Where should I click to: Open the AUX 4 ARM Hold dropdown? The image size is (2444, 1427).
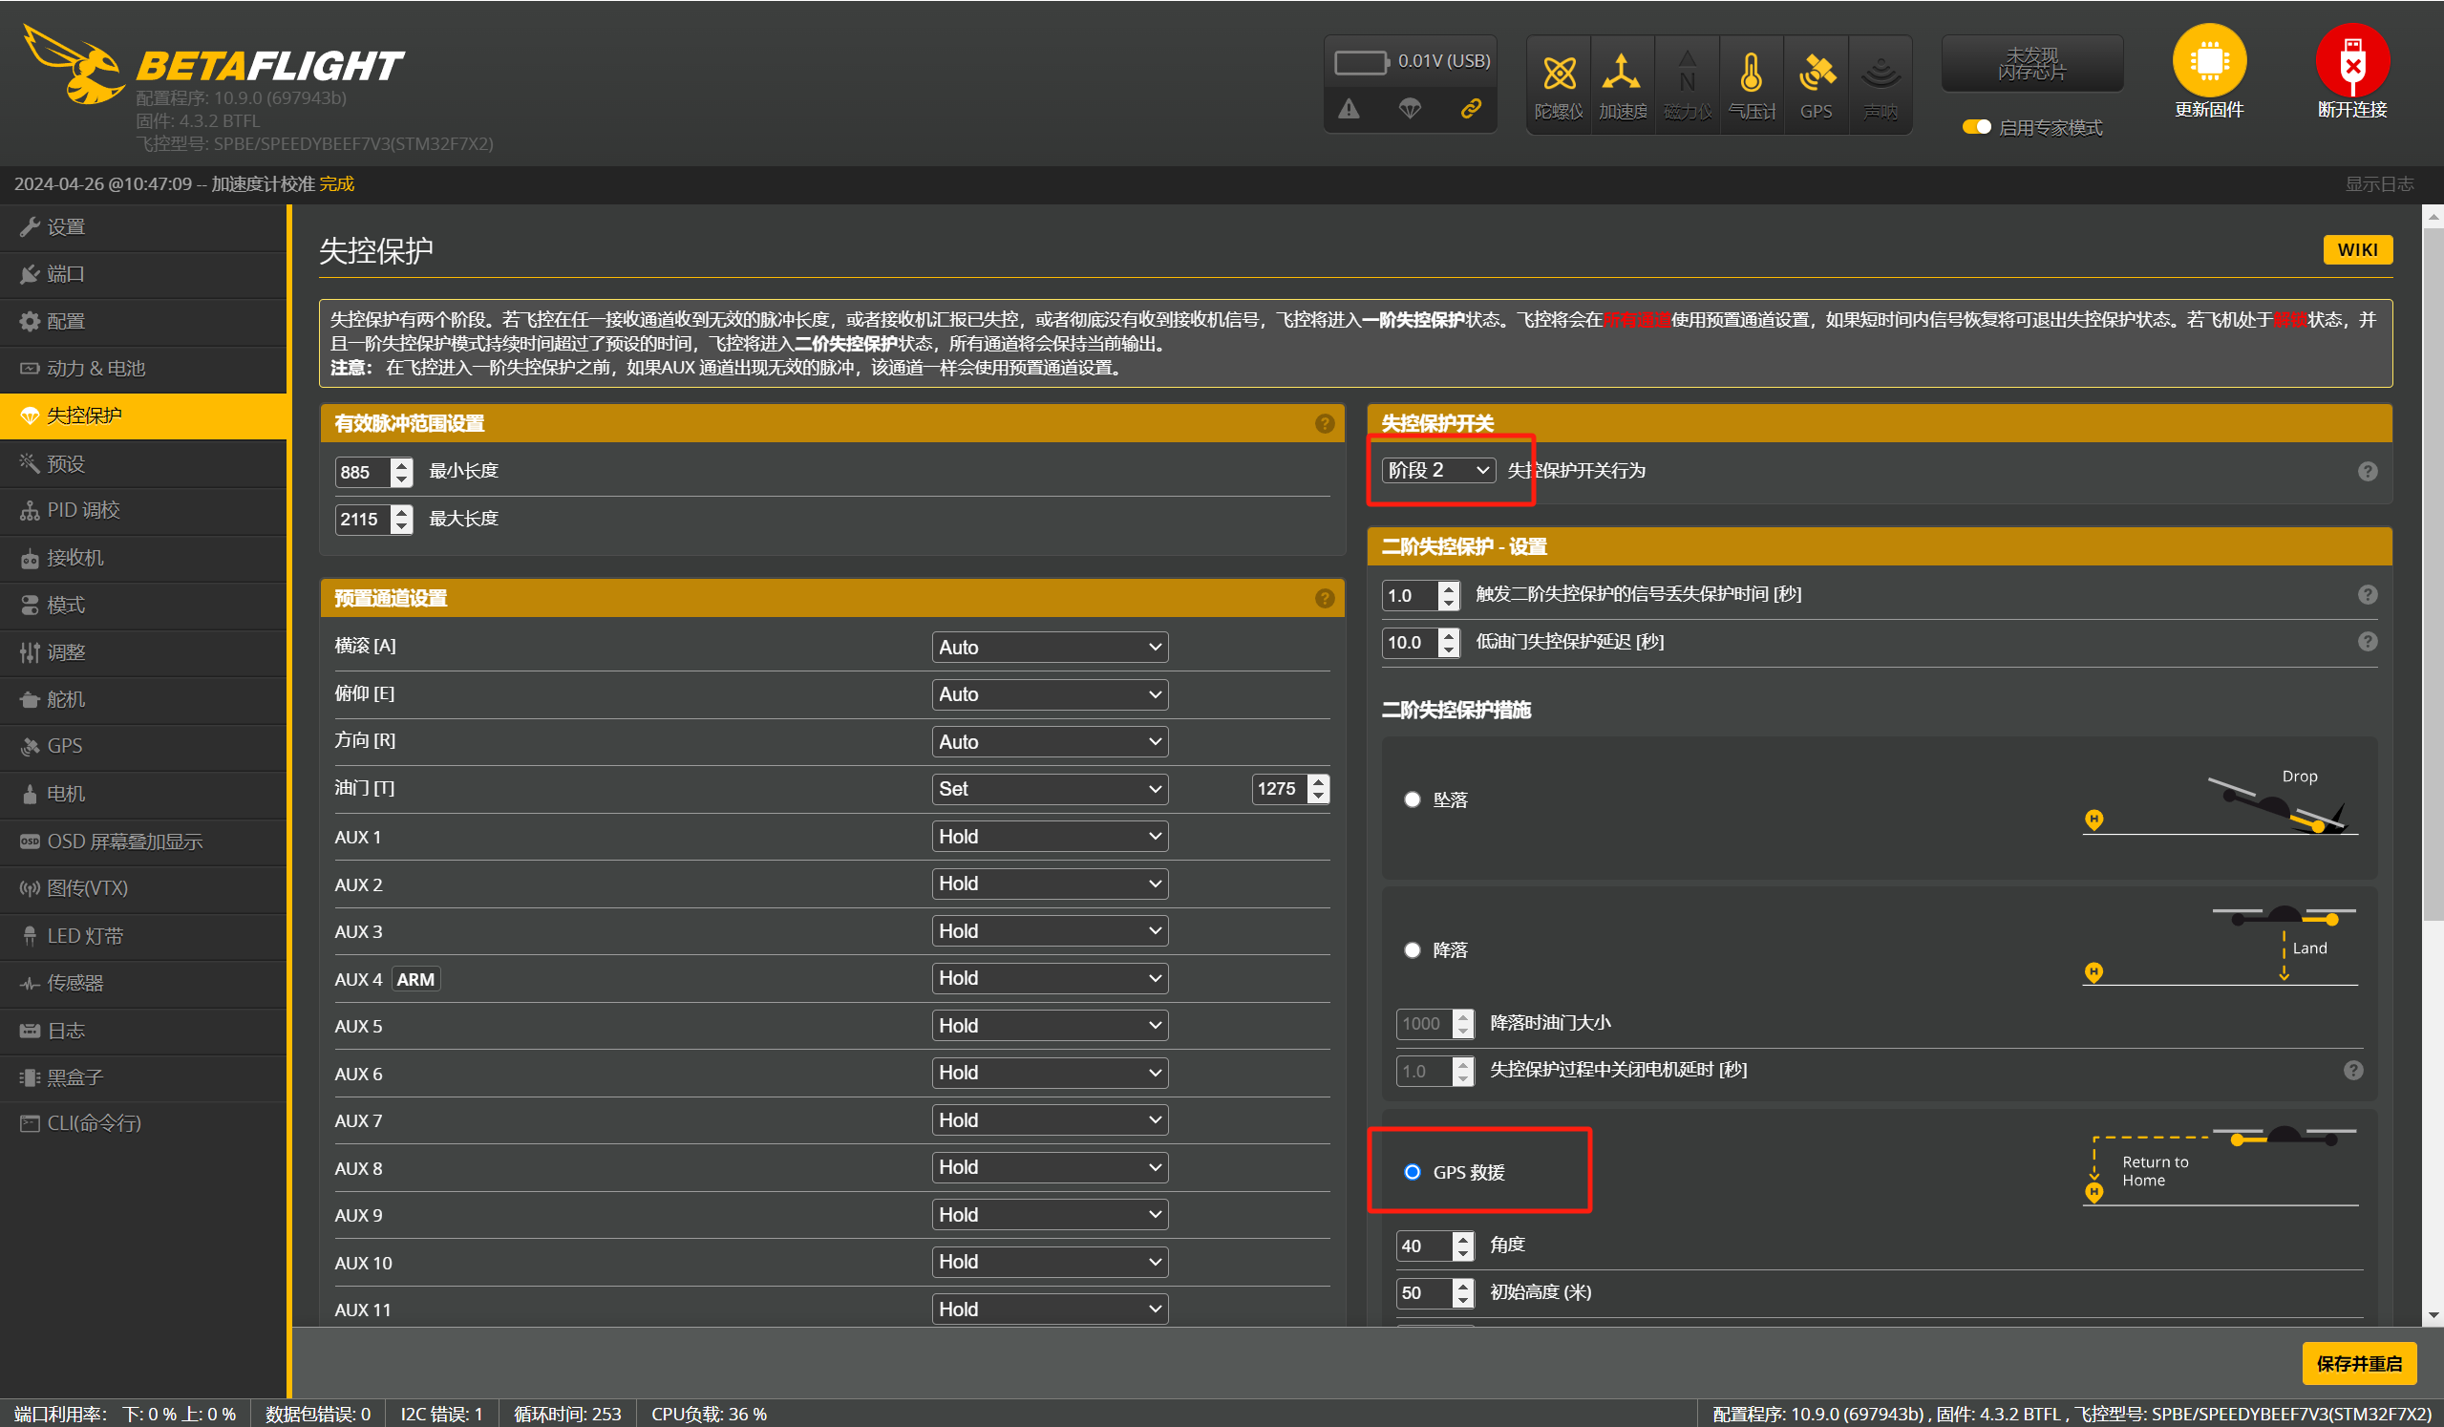tap(1050, 978)
